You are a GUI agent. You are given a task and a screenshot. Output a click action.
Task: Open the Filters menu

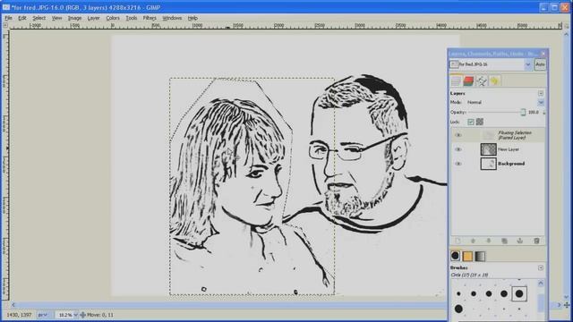pyautogui.click(x=150, y=18)
